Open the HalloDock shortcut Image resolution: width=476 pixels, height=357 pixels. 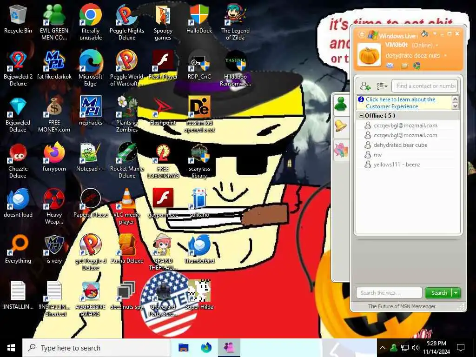199,19
